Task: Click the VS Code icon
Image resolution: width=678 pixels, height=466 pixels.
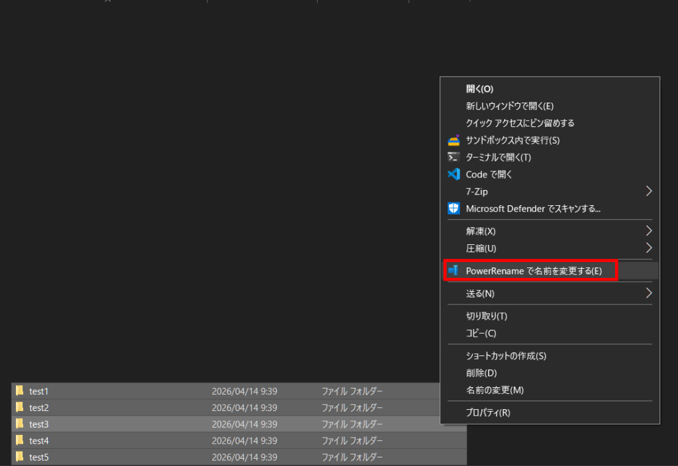Action: [x=454, y=175]
